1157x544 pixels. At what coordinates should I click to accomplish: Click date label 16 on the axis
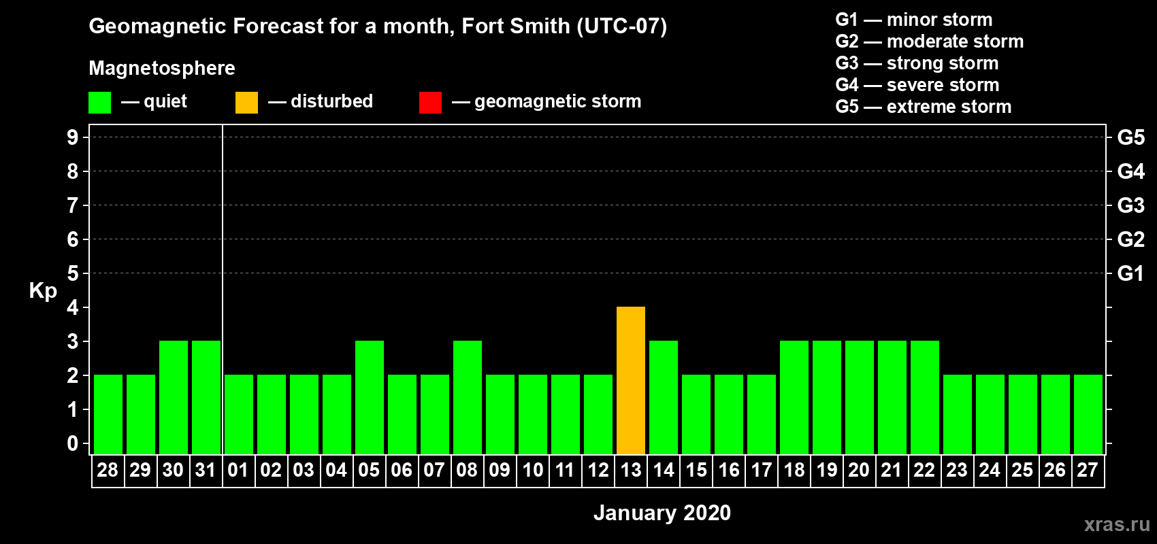[728, 470]
